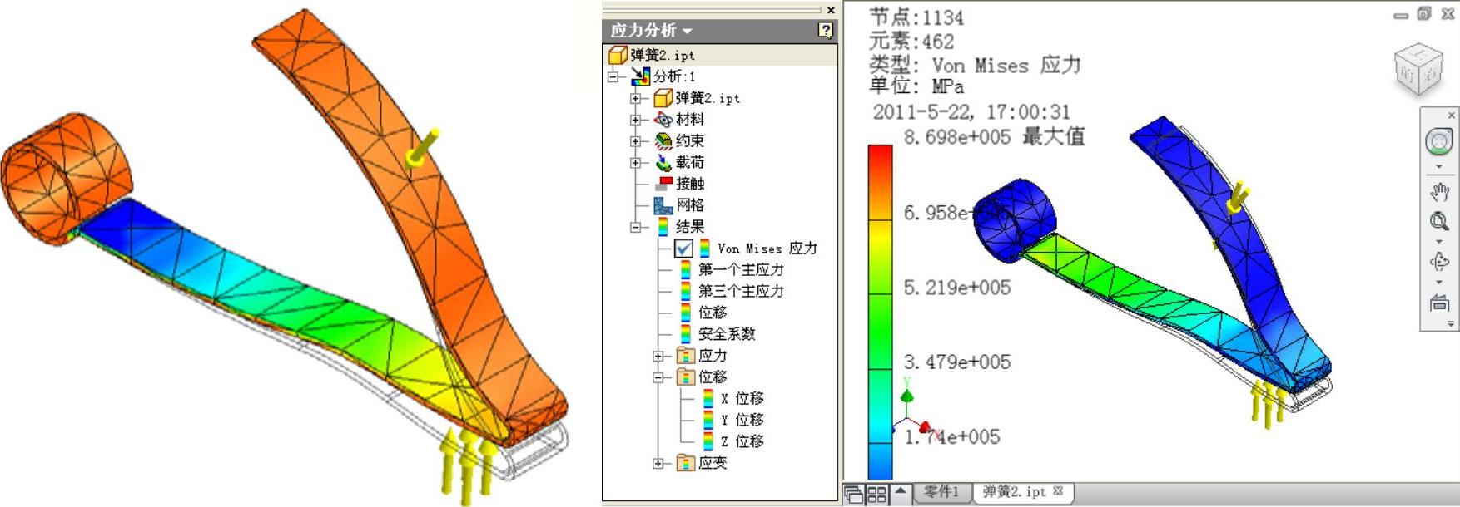The width and height of the screenshot is (1460, 507).
Task: Uncheck the Von Mises 应力 checkbox
Action: tap(683, 249)
